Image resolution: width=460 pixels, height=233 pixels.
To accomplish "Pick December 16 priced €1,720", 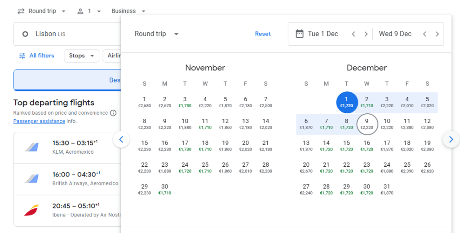I will pos(367,146).
